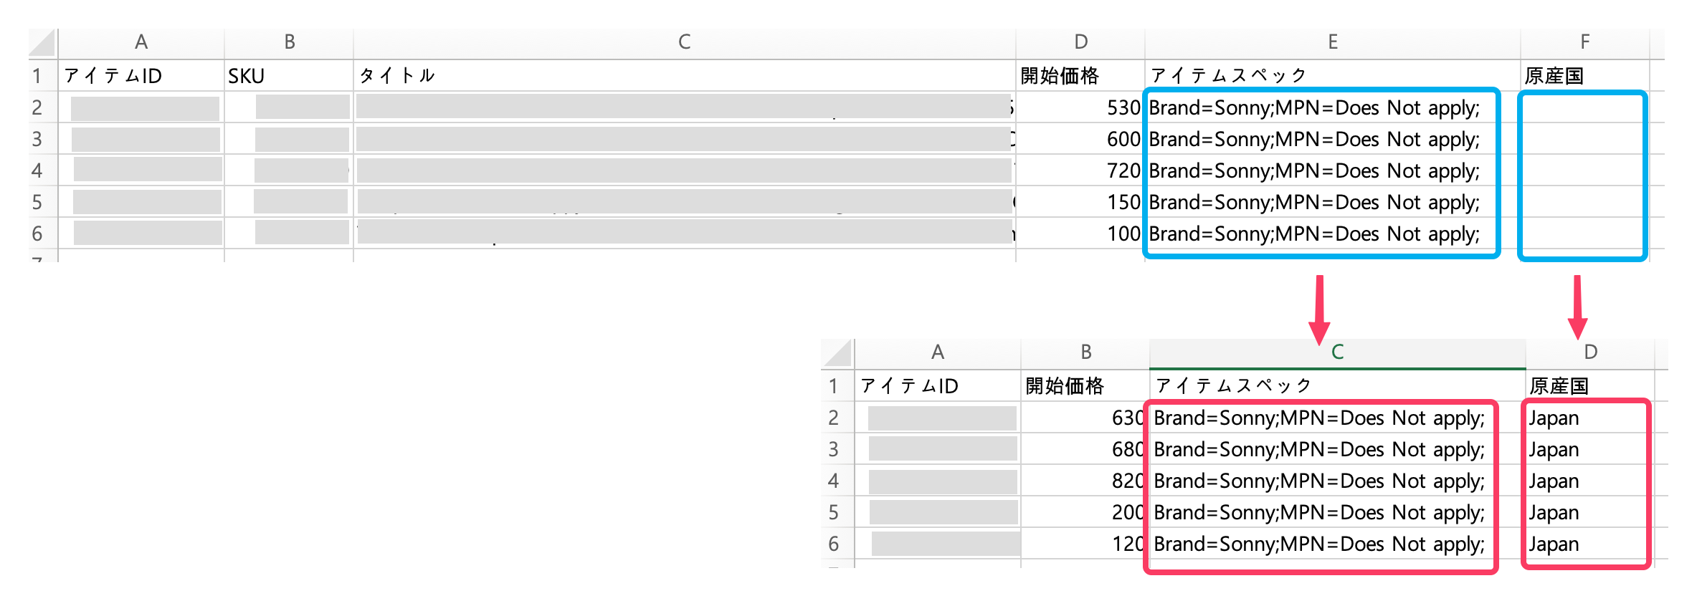Image resolution: width=1697 pixels, height=601 pixels.
Task: Click the SKU header cell
Action: [288, 76]
